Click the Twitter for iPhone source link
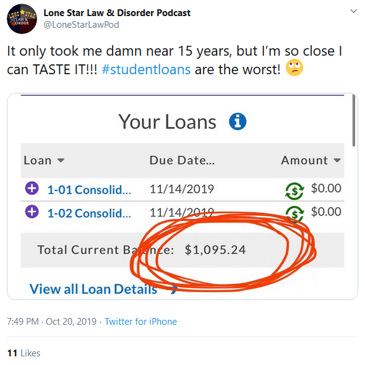The width and height of the screenshot is (365, 365). click(140, 322)
